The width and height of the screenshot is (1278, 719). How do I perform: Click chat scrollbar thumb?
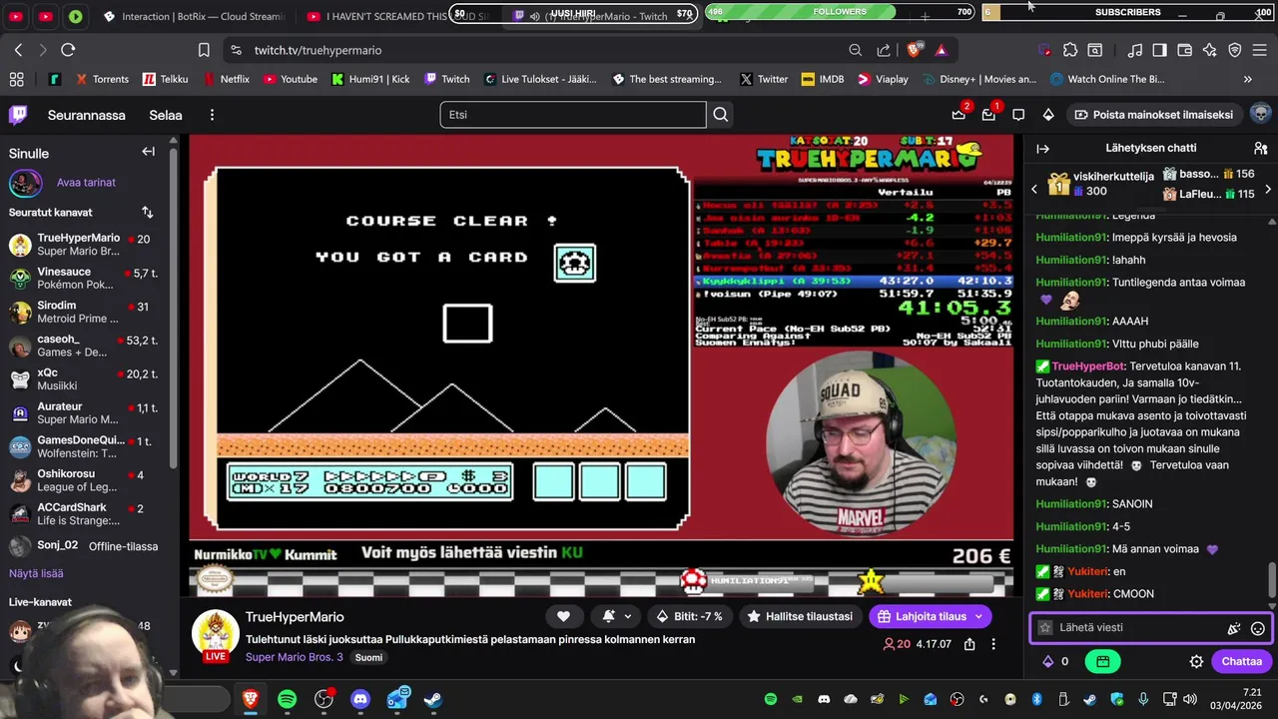1272,579
